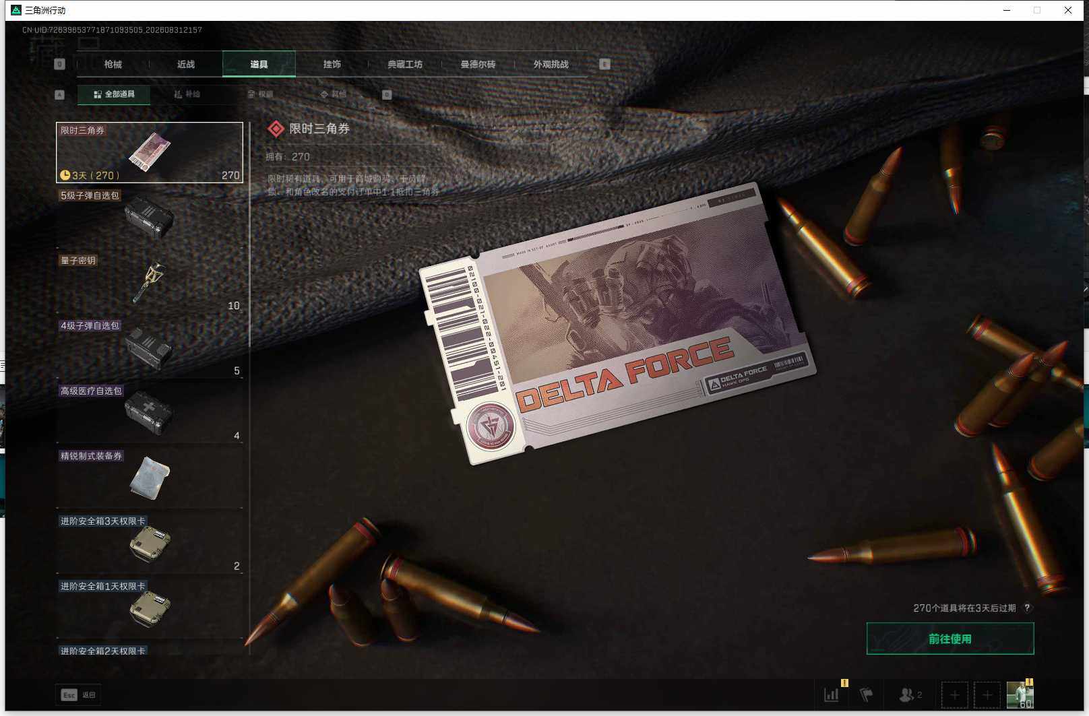Click the Esc 返回 back button
This screenshot has width=1089, height=716.
[x=78, y=694]
